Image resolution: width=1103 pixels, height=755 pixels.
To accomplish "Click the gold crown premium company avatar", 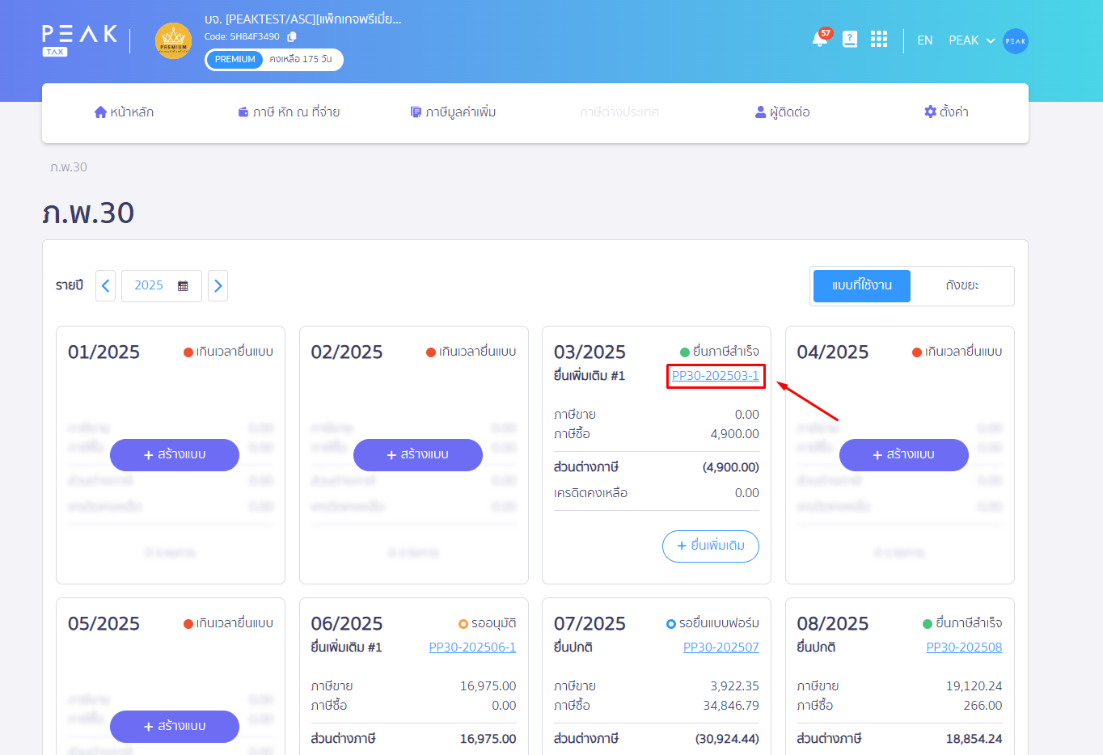I will click(x=173, y=40).
